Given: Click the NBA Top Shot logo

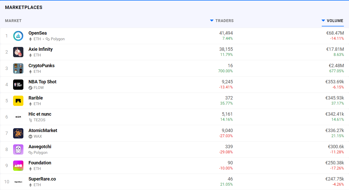Looking at the screenshot, I should [x=18, y=85].
